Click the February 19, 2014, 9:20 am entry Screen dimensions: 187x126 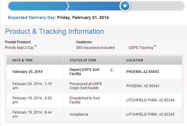tap(32, 100)
